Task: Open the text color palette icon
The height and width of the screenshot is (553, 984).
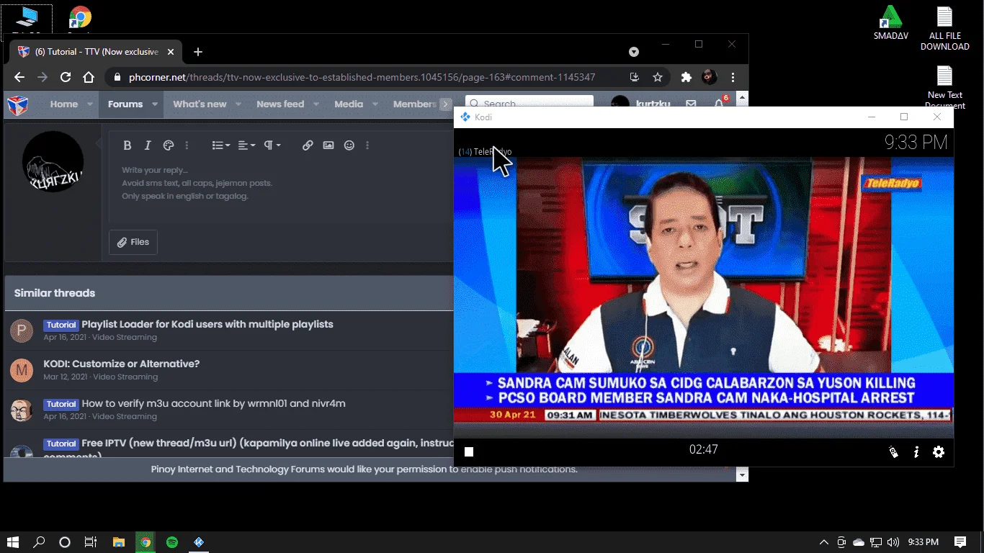Action: coord(169,145)
